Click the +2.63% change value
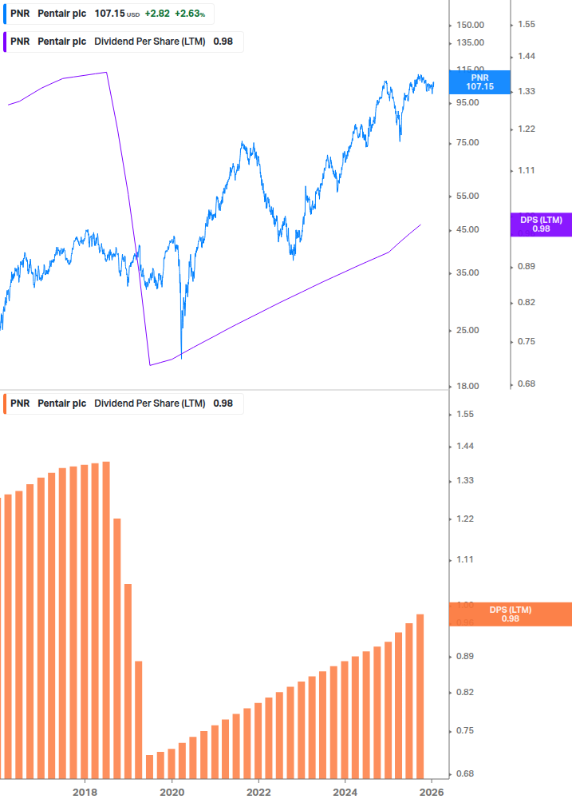The height and width of the screenshot is (803, 572). 190,14
